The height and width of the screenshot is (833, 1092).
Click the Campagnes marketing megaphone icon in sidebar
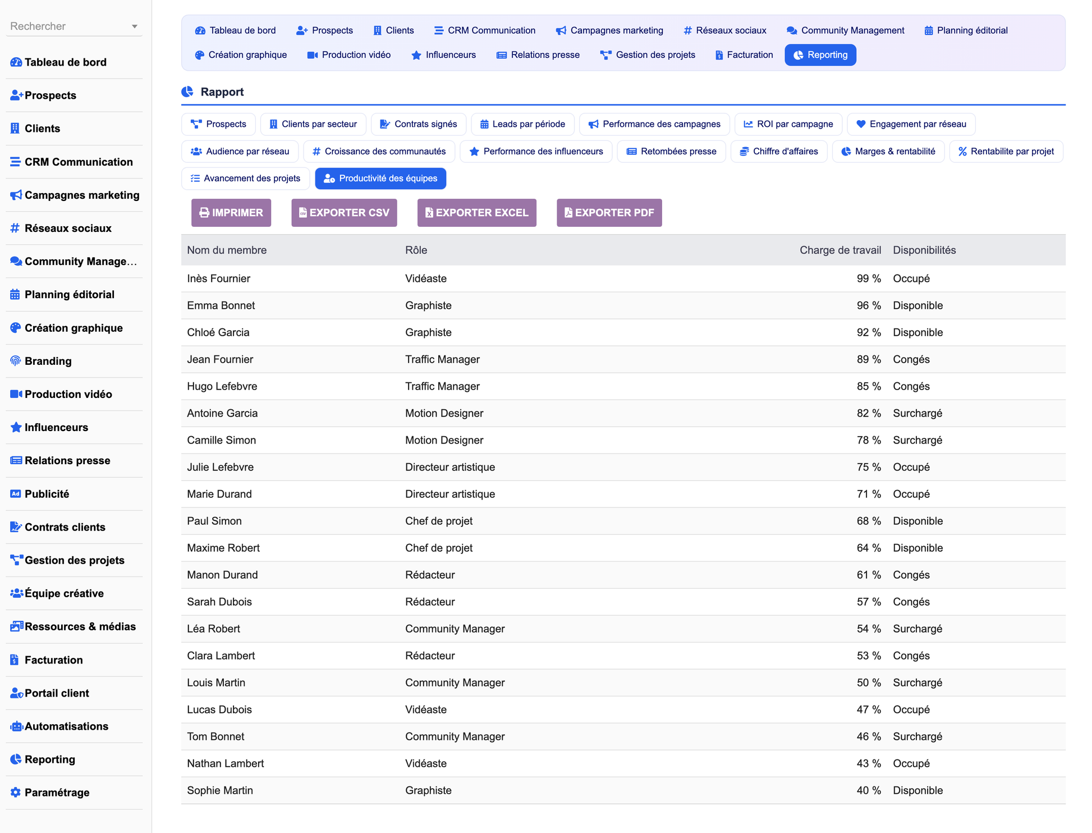(x=16, y=195)
